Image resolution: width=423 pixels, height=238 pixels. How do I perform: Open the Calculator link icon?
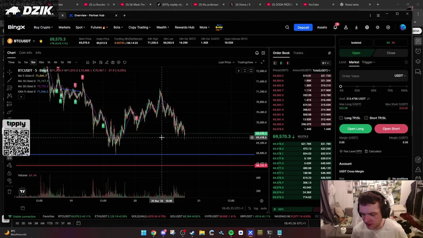(x=366, y=151)
